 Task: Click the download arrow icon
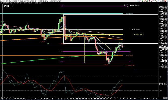point(154,1)
